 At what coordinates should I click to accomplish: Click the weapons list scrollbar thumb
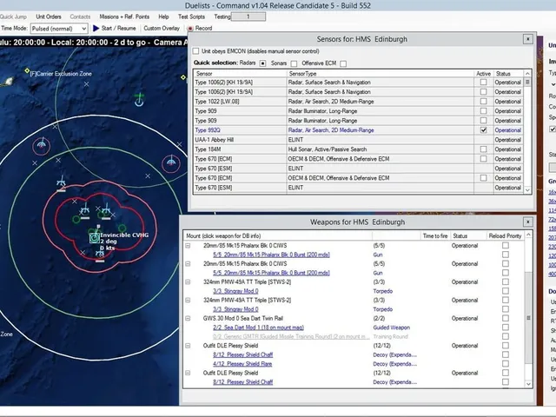(528, 318)
